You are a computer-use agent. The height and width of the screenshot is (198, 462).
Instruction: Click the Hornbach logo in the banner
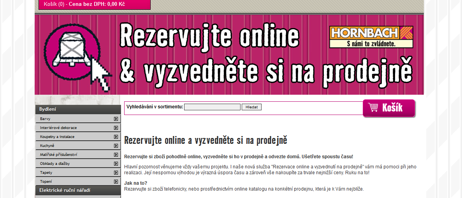(371, 37)
